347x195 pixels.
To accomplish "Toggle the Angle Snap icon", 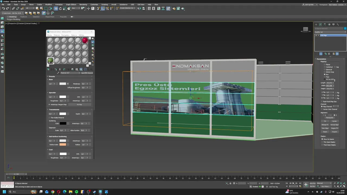I will click(x=103, y=8).
